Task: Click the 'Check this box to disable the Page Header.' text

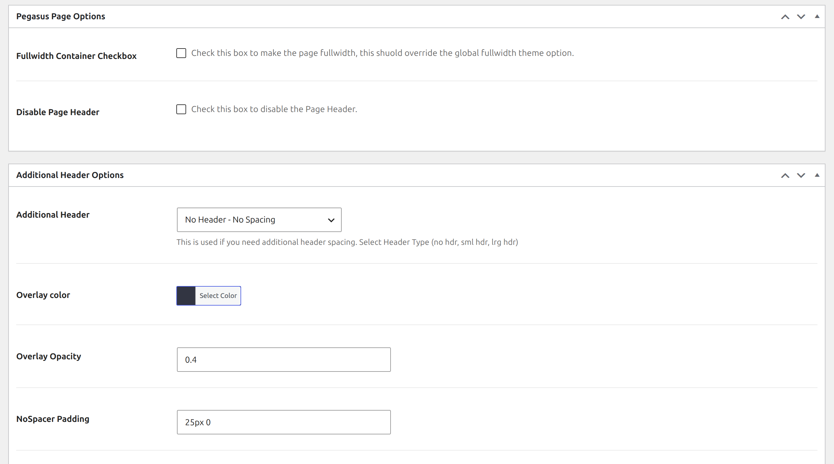Action: (x=274, y=109)
